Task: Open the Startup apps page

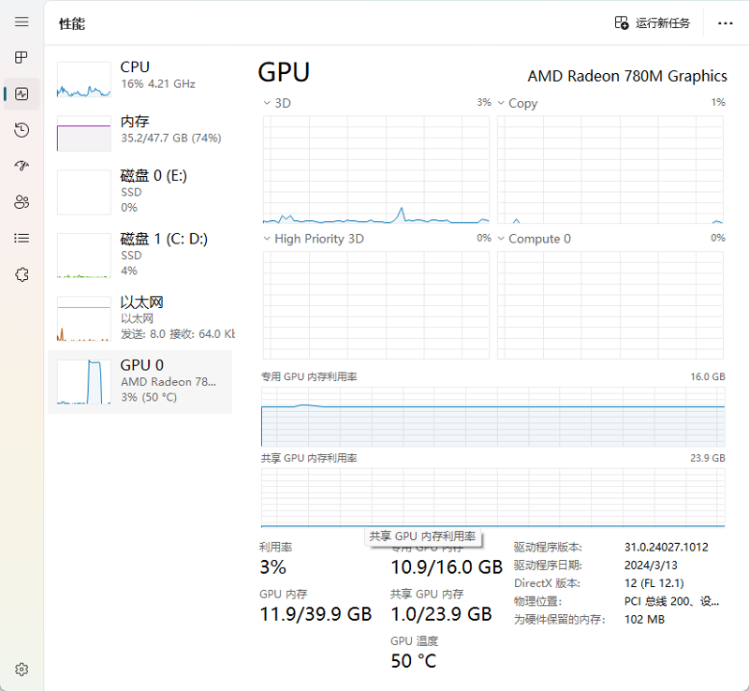Action: (22, 166)
